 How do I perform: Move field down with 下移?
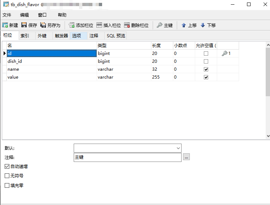(x=208, y=25)
